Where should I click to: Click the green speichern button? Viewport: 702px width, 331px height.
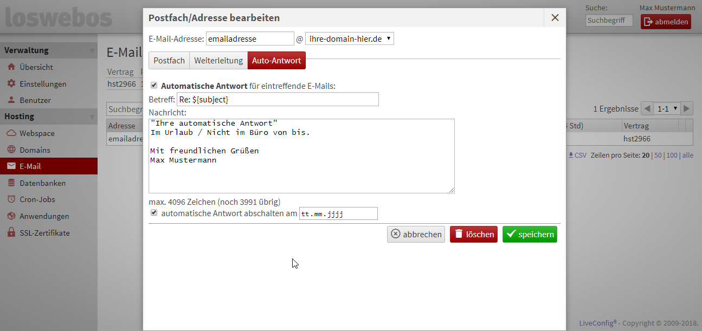pyautogui.click(x=529, y=235)
